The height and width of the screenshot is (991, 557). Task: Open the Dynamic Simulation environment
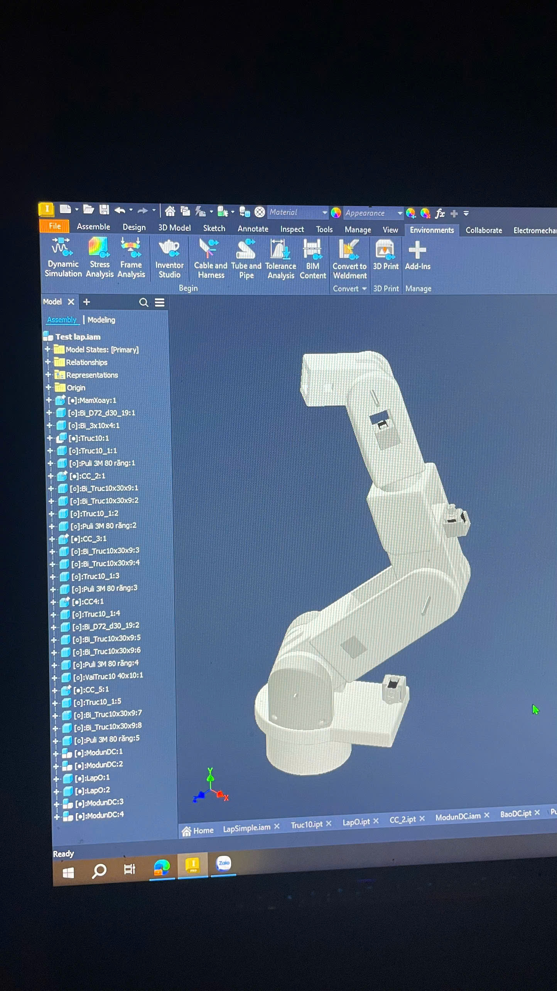pos(63,258)
